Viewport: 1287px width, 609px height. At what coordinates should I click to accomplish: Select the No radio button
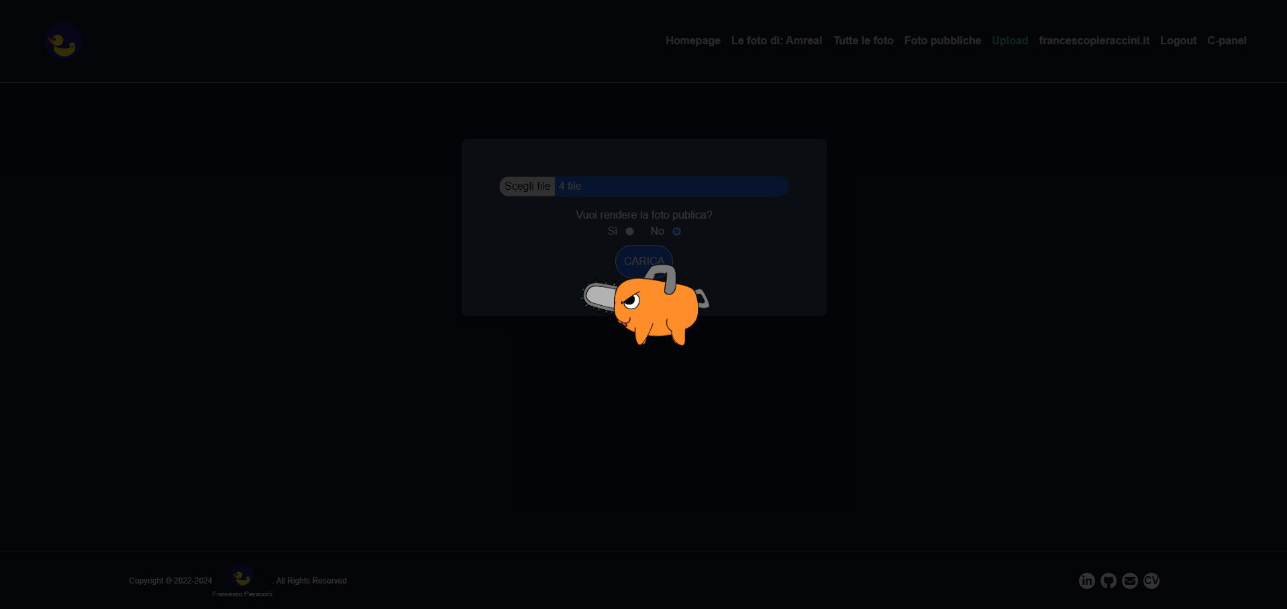tap(676, 231)
